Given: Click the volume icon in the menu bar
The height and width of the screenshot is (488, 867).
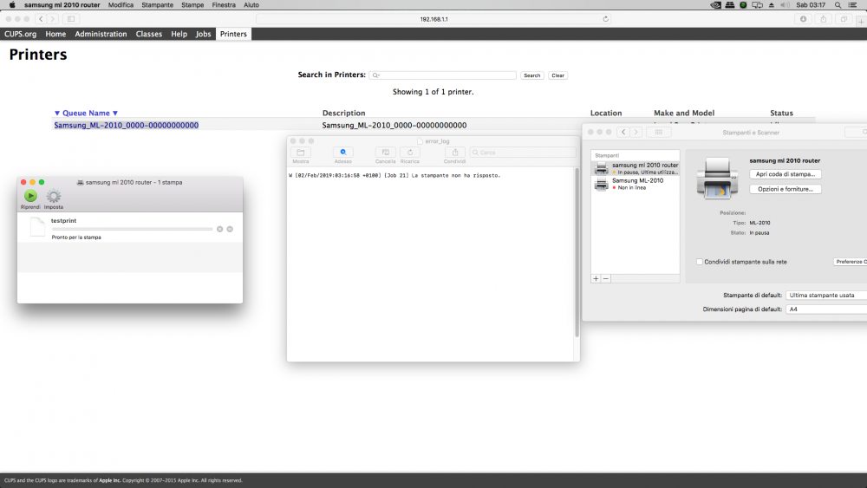Looking at the screenshot, I should 785,5.
